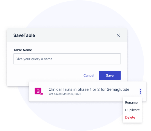The width and height of the screenshot is (151, 131).
Task: Click the Table Name field label
Action: pyautogui.click(x=23, y=50)
